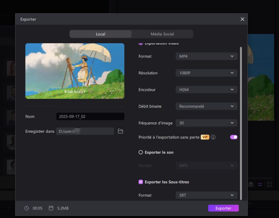Open the folder browser for save location
This screenshot has height=218, width=279.
pos(120,131)
